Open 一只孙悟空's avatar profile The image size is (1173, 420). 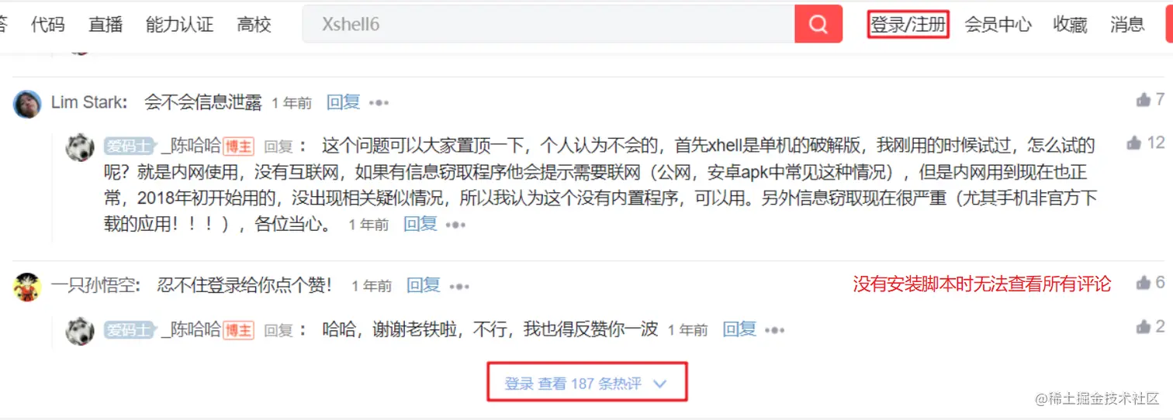tap(27, 287)
